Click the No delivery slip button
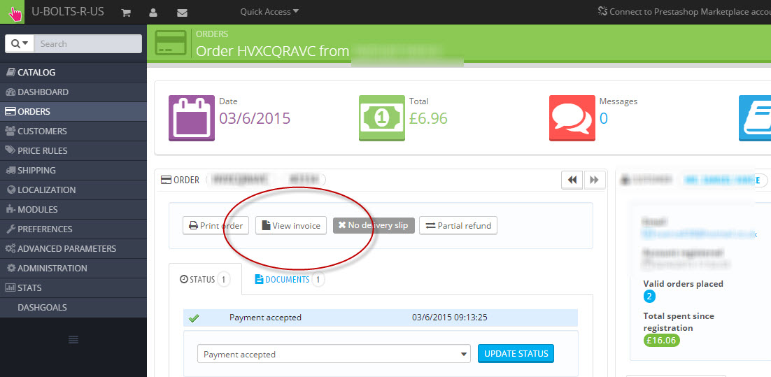This screenshot has height=377, width=771. [374, 226]
